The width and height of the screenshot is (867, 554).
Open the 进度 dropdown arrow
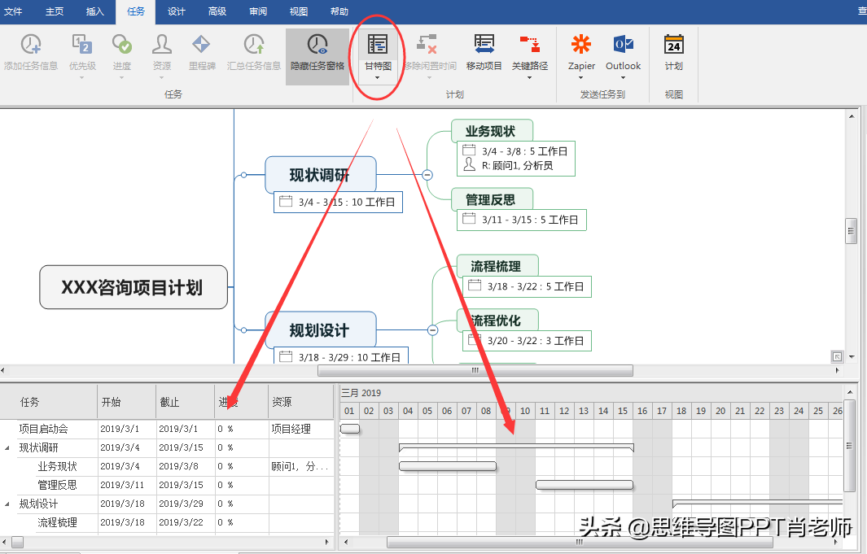pos(121,78)
